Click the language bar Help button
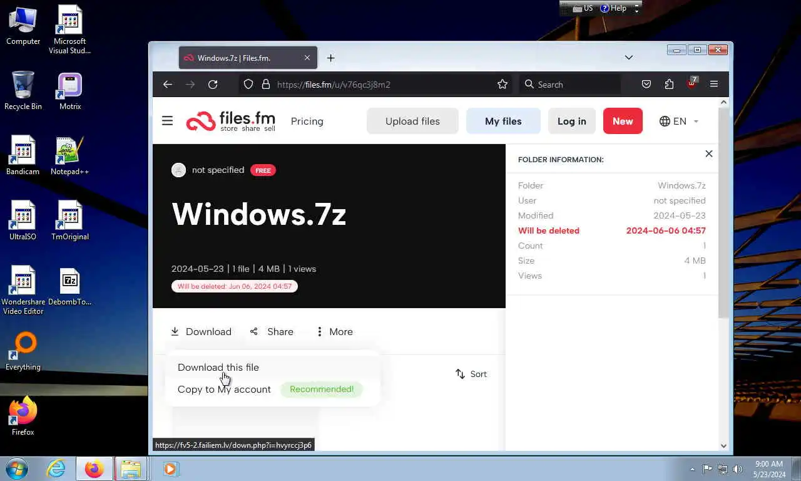Image resolution: width=801 pixels, height=481 pixels. pyautogui.click(x=613, y=8)
